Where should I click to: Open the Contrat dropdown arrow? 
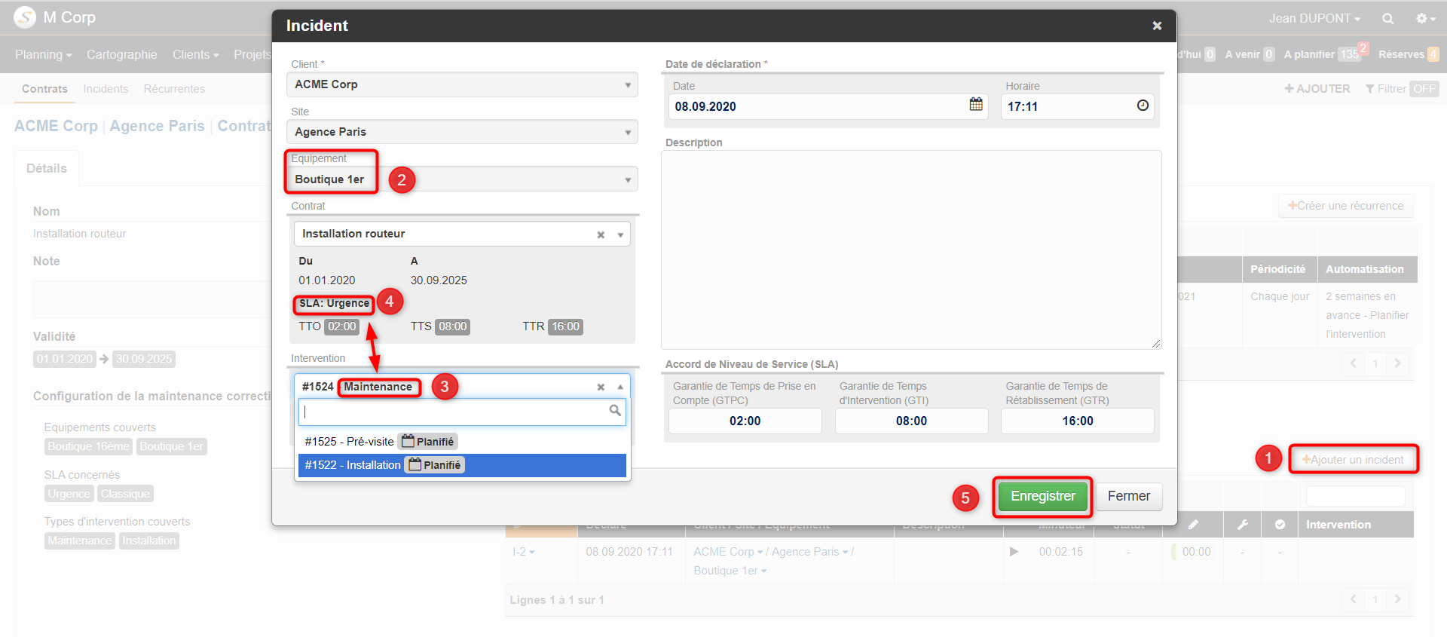point(620,234)
